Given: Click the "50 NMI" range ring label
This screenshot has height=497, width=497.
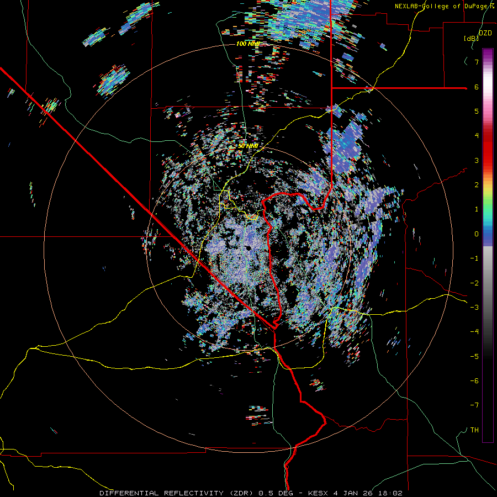Looking at the screenshot, I should coord(248,146).
